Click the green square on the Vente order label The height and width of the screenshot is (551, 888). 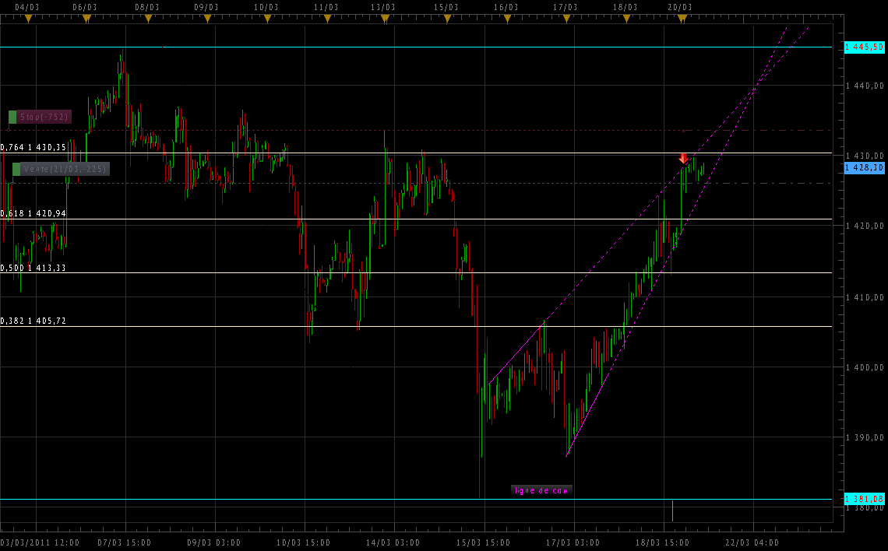16,169
